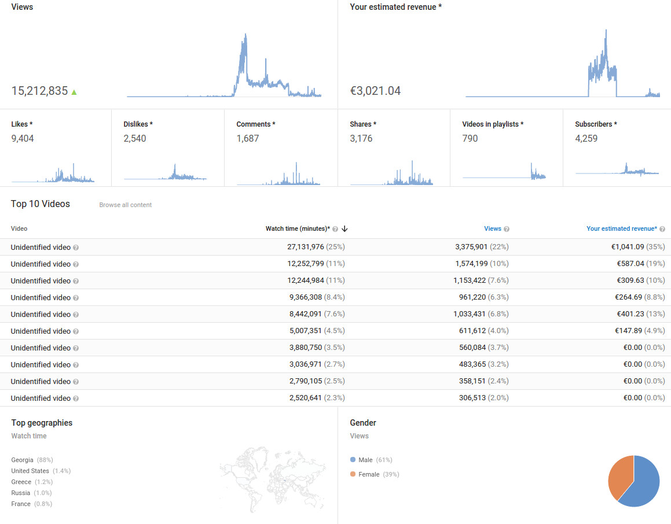Click the revenue cell €401.23 (13%)
This screenshot has width=671, height=524.
641,314
